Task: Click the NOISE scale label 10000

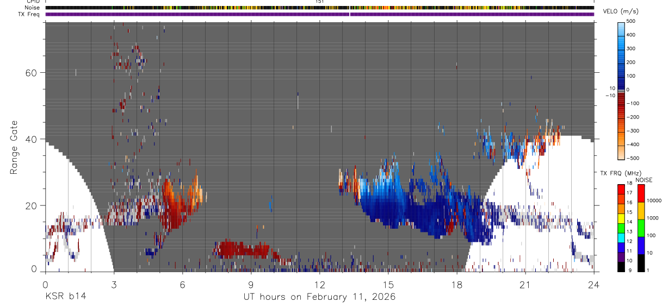Action: [655, 201]
